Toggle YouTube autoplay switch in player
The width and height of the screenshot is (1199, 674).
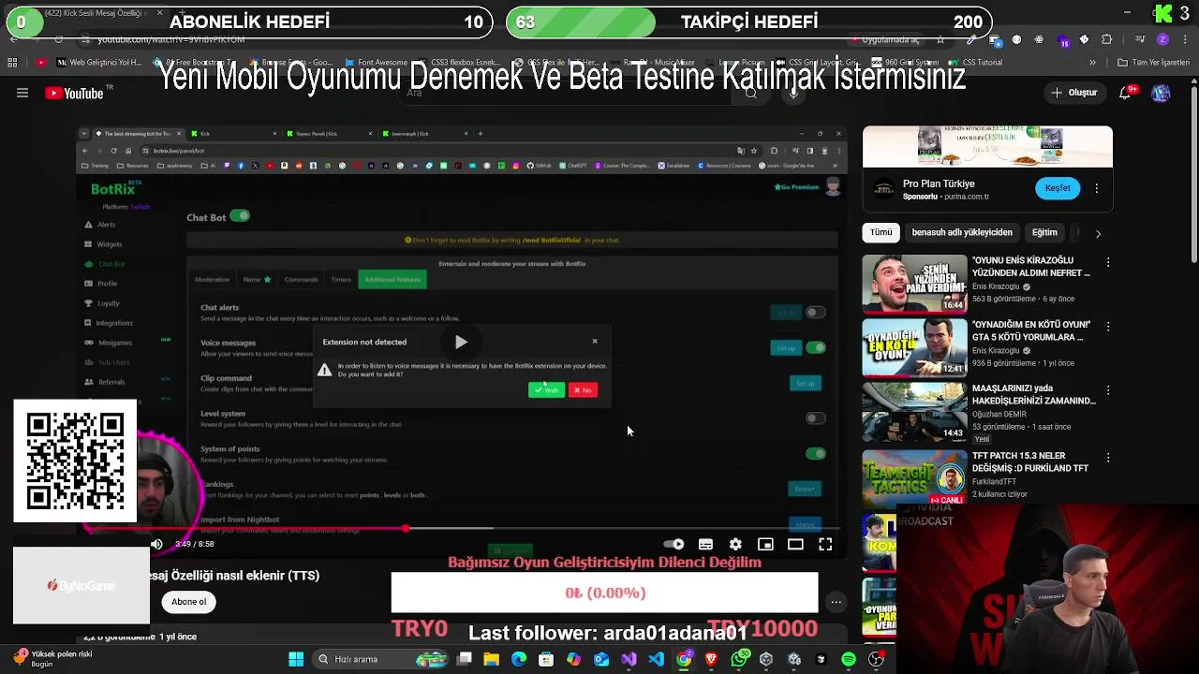674,544
